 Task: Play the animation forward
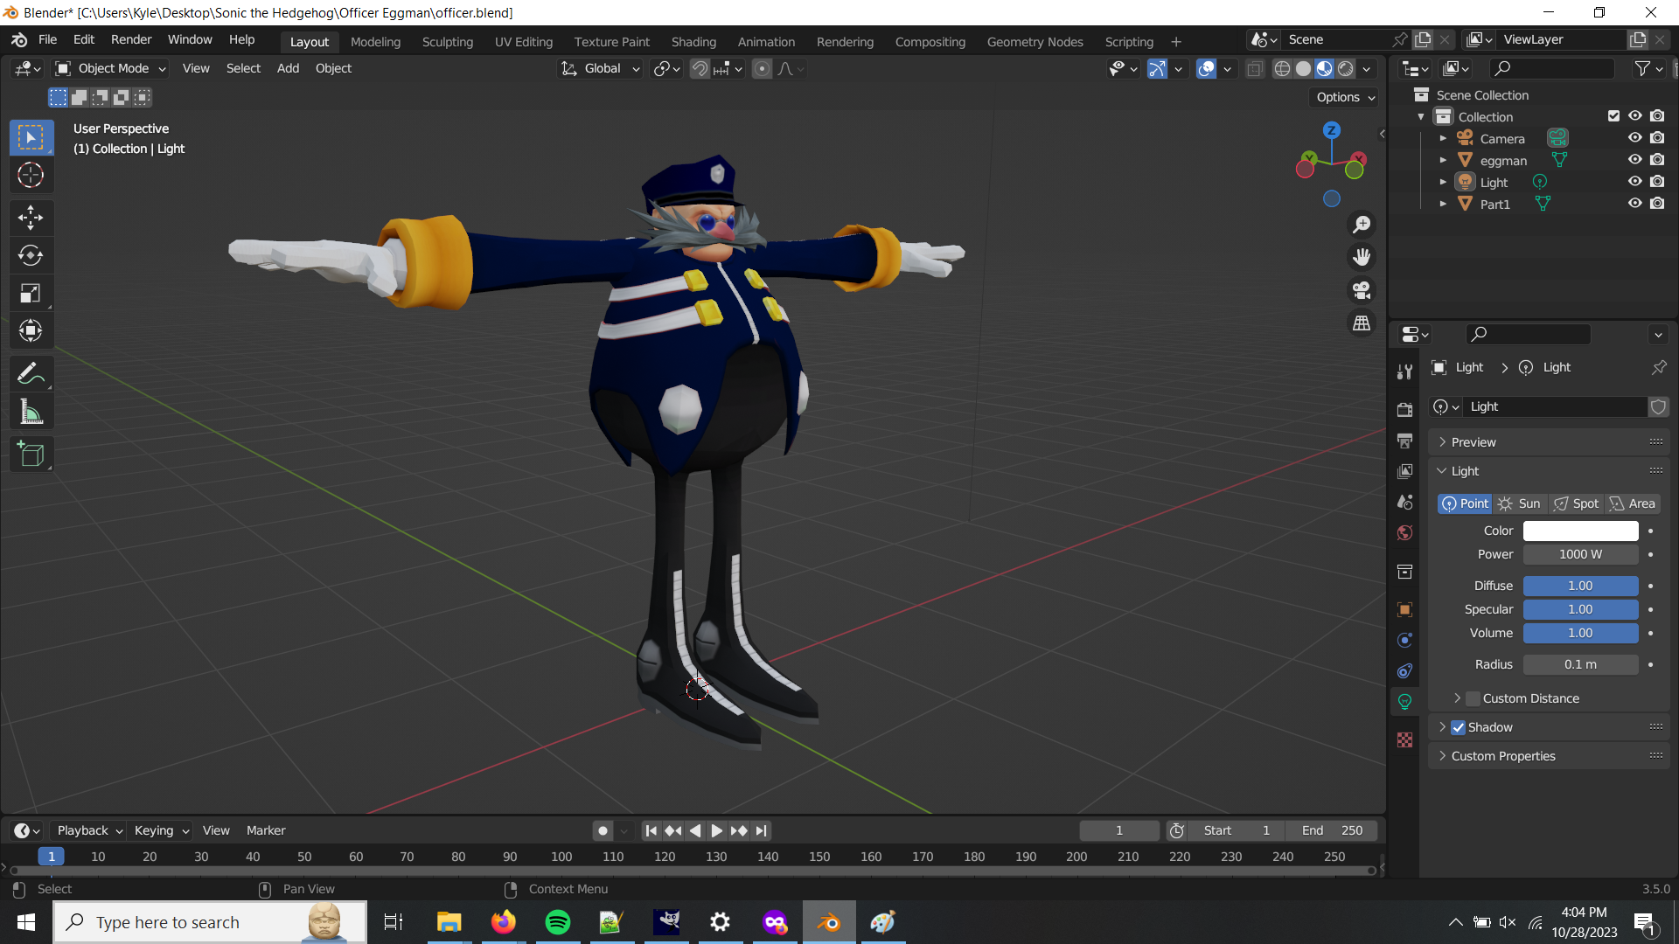(716, 831)
